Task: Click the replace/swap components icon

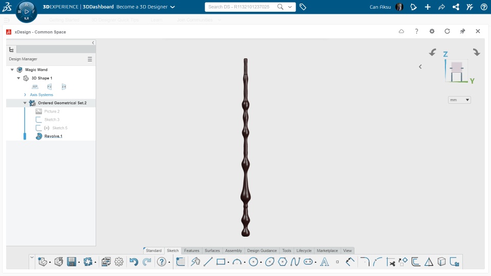Action: click(106, 262)
